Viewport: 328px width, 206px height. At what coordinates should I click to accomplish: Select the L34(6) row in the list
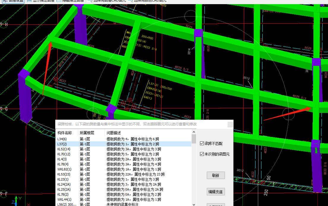pyautogui.click(x=63, y=139)
